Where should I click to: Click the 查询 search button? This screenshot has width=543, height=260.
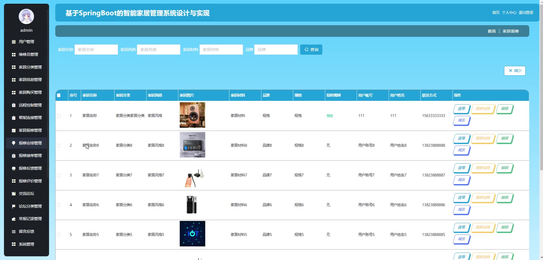point(311,50)
